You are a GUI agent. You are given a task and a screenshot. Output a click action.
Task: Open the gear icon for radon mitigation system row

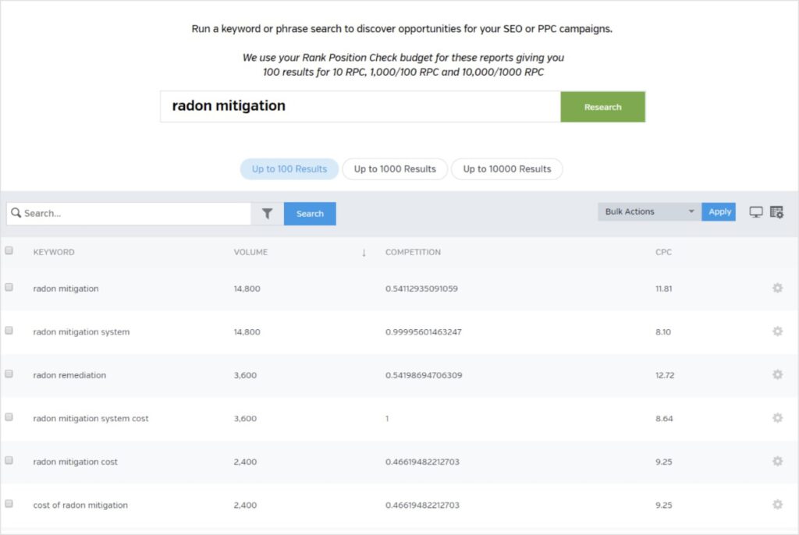pos(777,331)
